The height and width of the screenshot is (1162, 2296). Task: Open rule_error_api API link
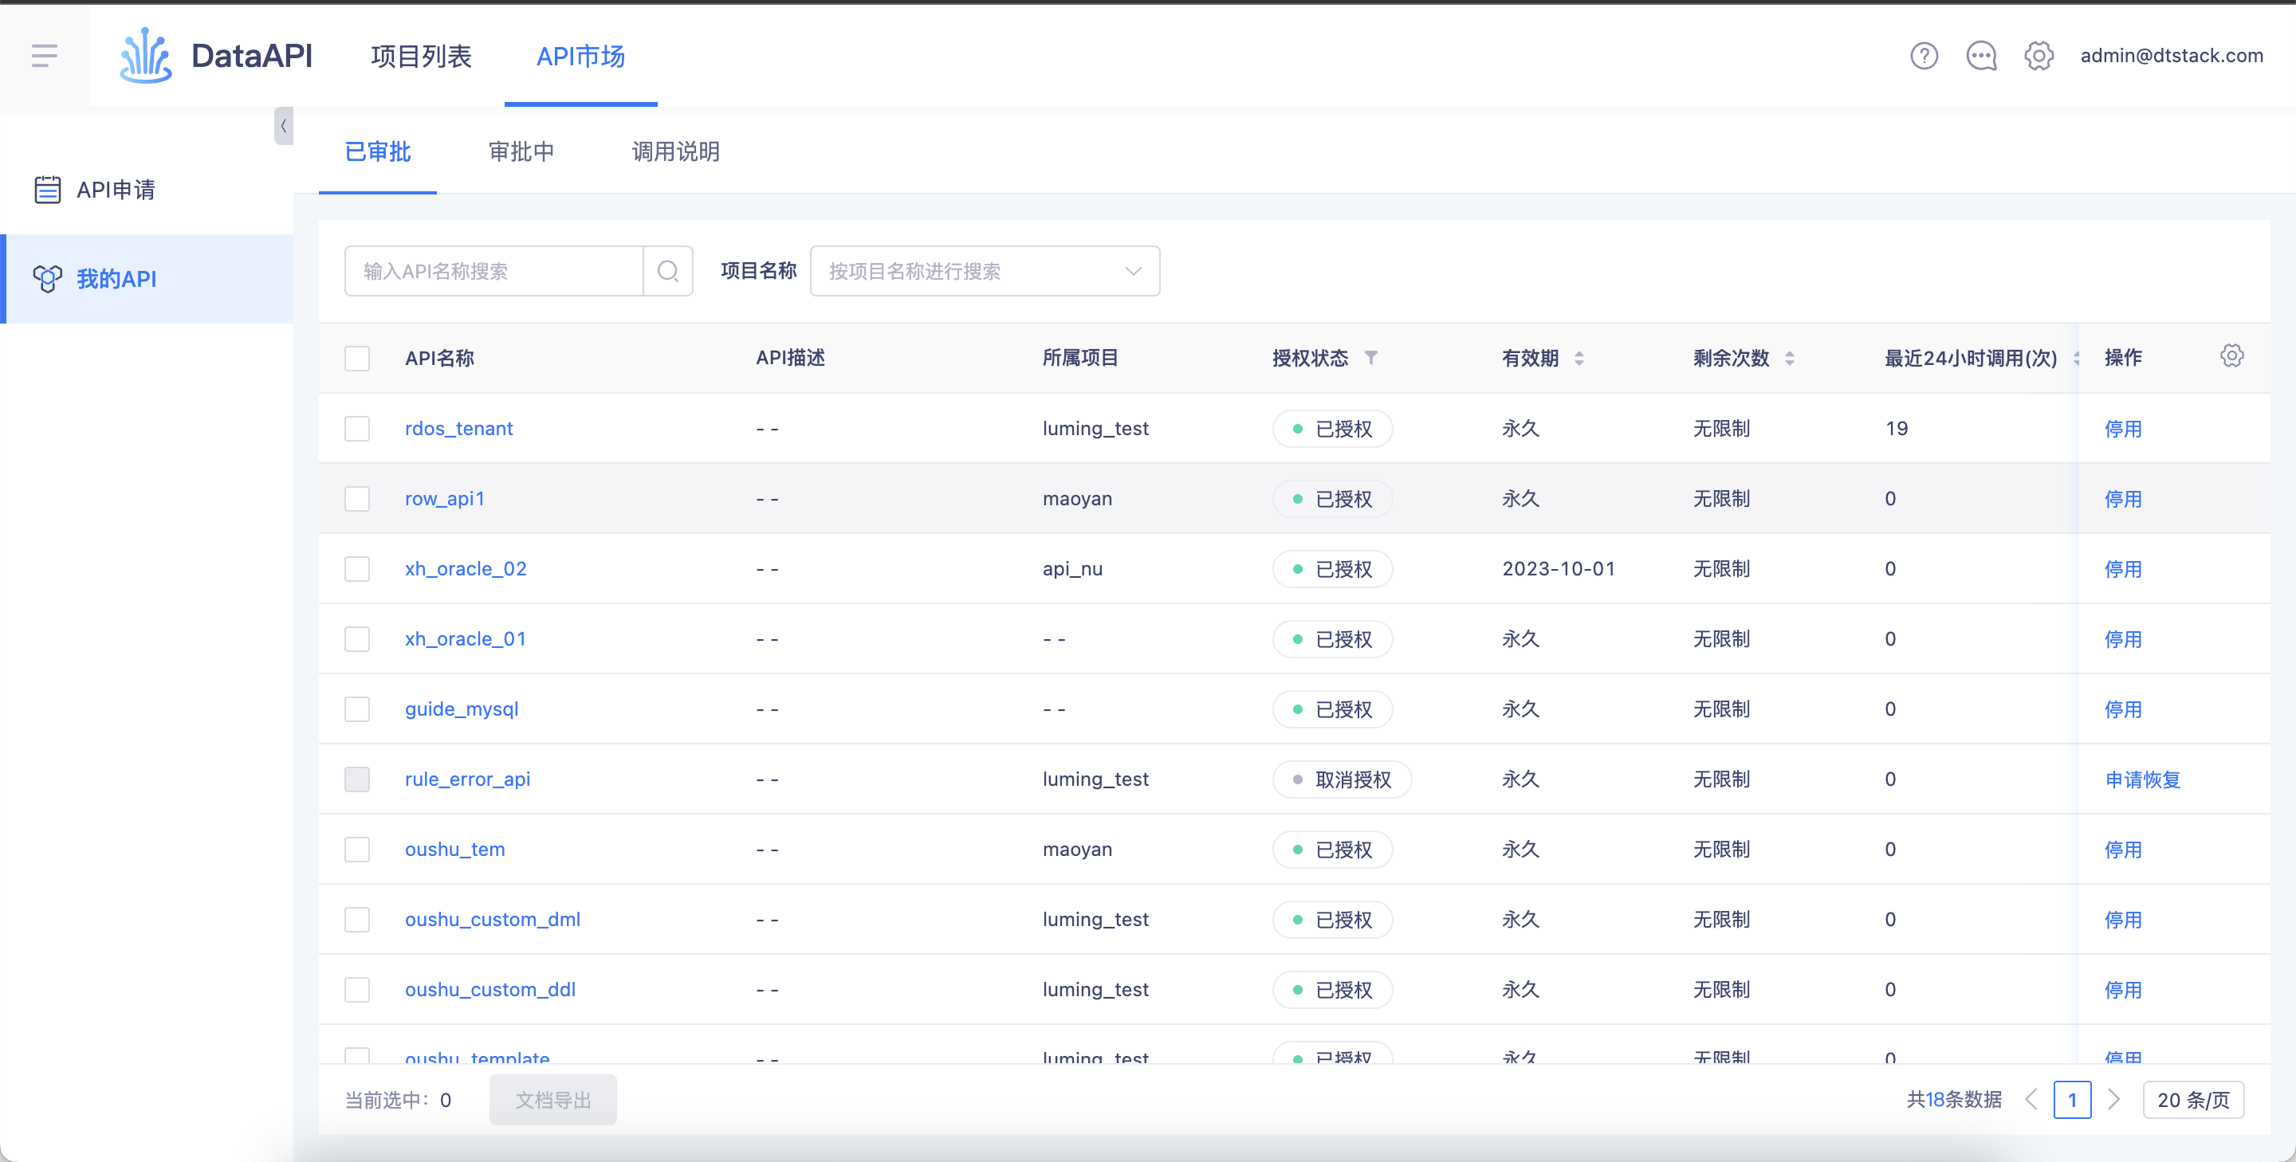tap(467, 779)
